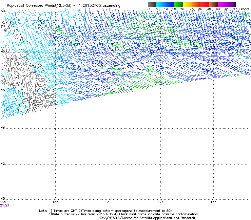Image resolution: width=251 pixels, height=220 pixels.
Task: Click latitude label '50'
Action: [x=3, y=11]
